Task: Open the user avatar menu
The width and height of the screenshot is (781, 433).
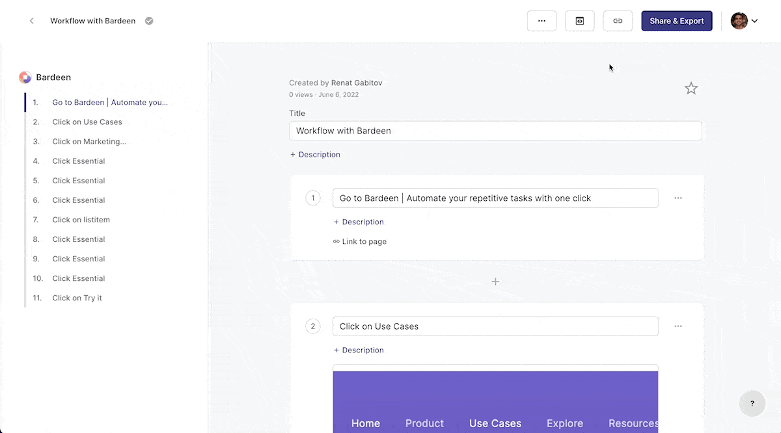Action: click(744, 21)
